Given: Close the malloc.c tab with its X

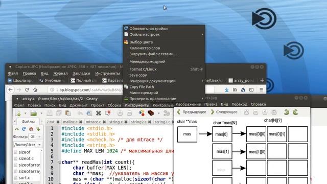Looking at the screenshot, I should click(x=81, y=122).
